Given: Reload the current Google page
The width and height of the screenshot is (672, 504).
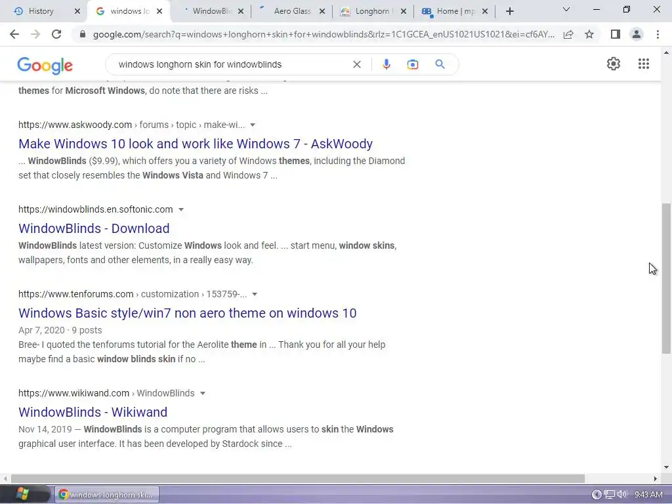Looking at the screenshot, I should click(x=56, y=34).
